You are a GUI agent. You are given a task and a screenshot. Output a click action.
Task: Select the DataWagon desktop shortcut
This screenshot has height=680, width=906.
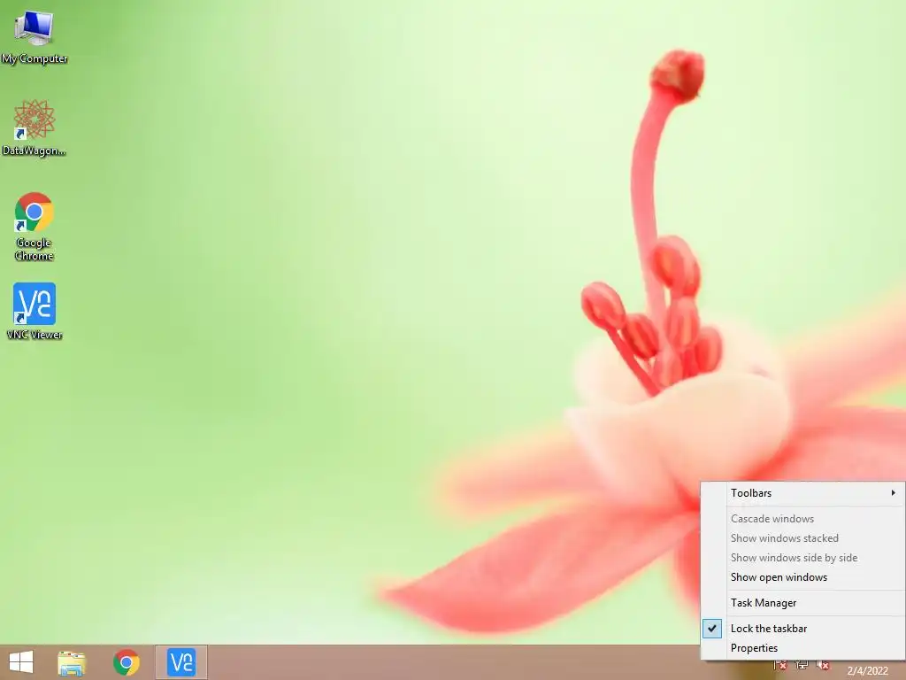[35, 127]
